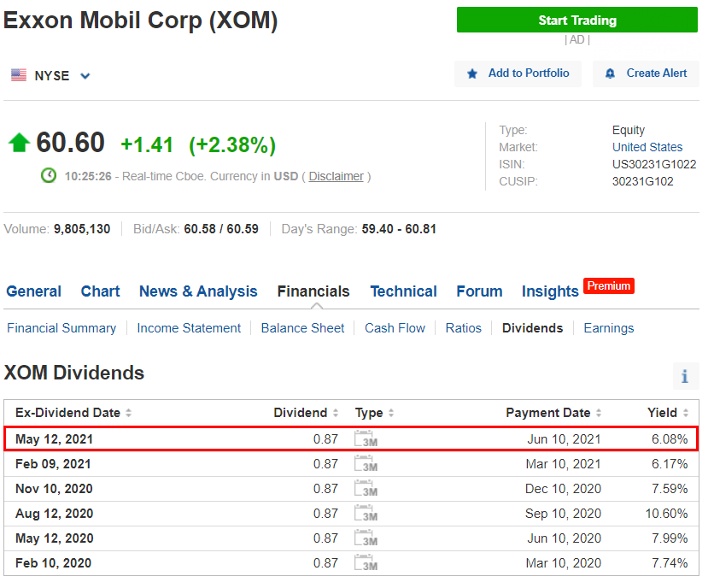Open the NYSE exchange dropdown chevron

[85, 76]
